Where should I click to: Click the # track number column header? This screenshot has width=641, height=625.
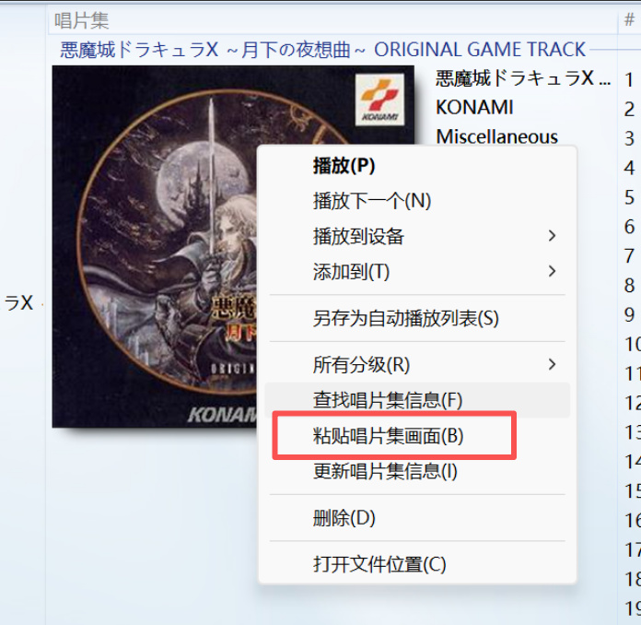[x=629, y=19]
